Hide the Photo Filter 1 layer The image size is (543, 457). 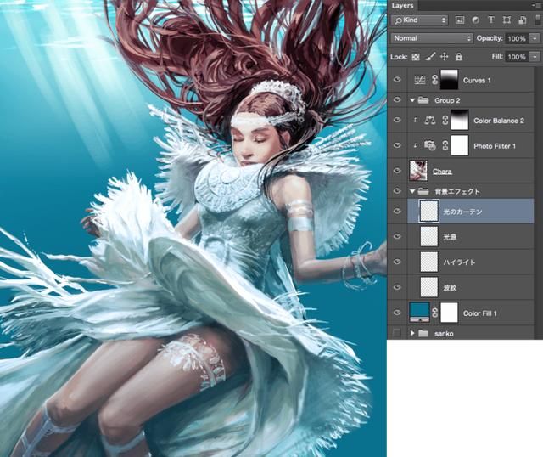[397, 145]
